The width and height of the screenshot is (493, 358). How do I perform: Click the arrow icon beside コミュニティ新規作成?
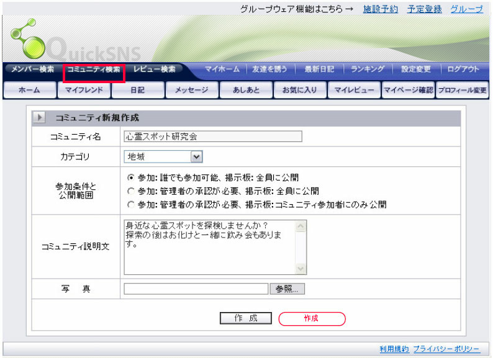click(39, 118)
